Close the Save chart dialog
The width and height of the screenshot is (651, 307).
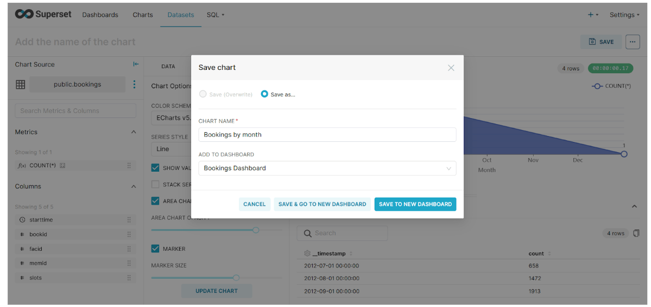tap(451, 68)
